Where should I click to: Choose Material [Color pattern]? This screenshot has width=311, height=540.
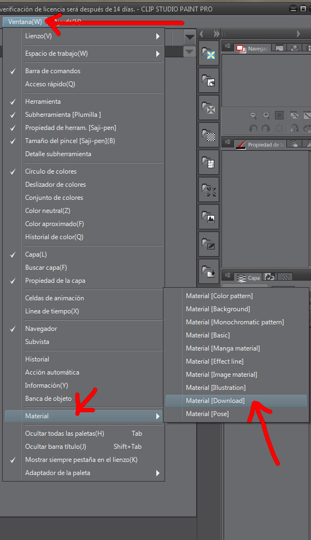[x=236, y=296]
